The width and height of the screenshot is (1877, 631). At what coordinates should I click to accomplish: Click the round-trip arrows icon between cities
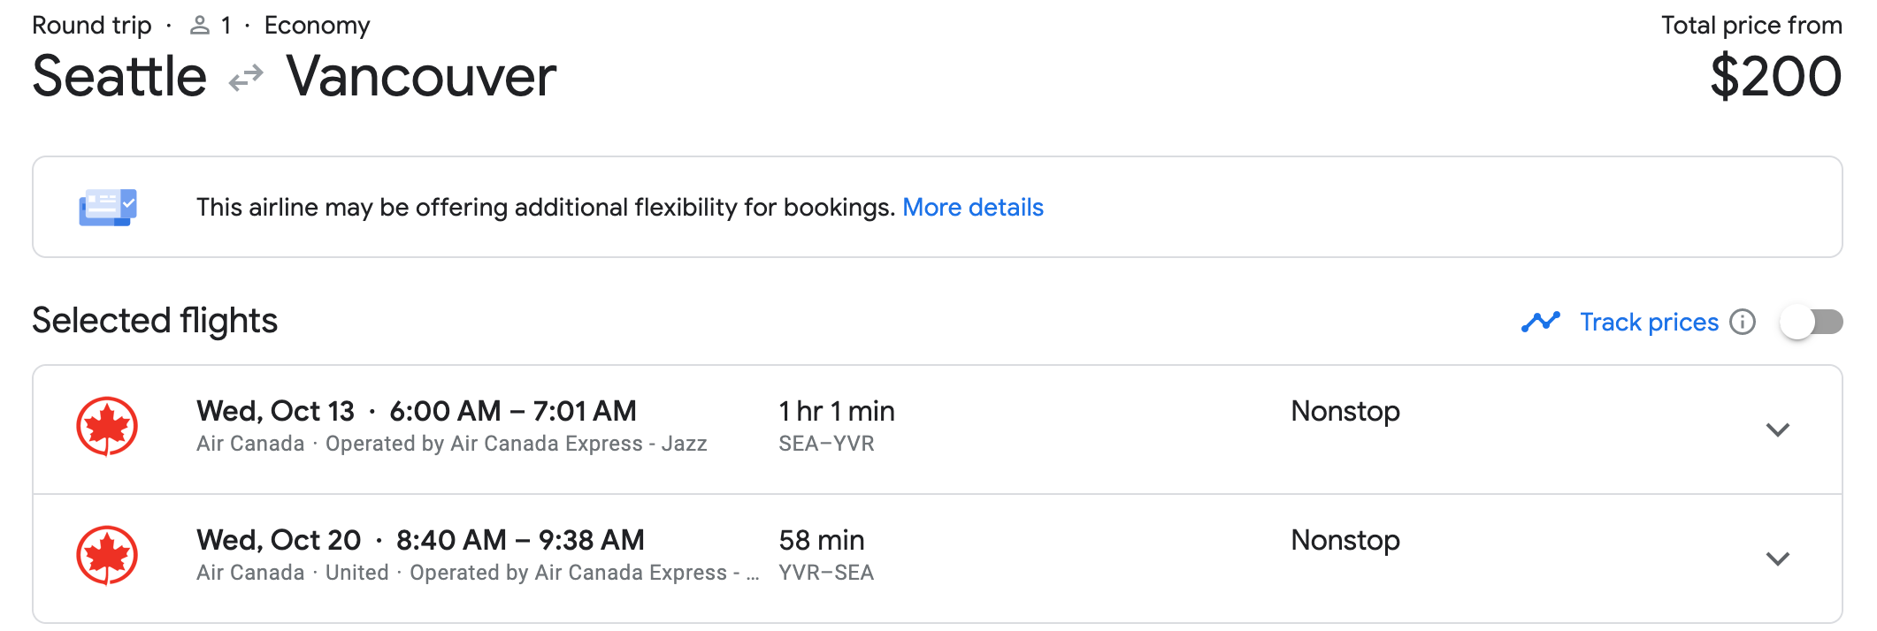point(246,78)
